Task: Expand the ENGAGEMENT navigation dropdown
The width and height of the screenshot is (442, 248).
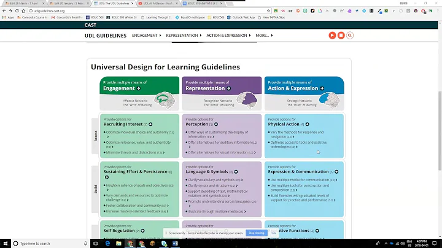Action: click(147, 36)
